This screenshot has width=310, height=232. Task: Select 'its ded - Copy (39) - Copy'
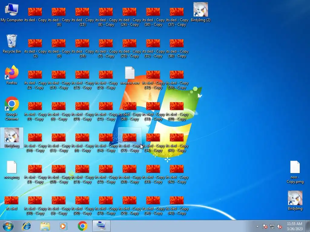177,80
